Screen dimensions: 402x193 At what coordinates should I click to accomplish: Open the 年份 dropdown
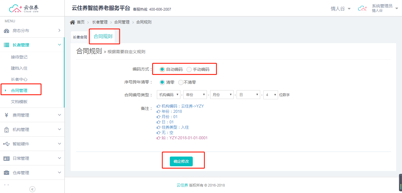(x=195, y=95)
